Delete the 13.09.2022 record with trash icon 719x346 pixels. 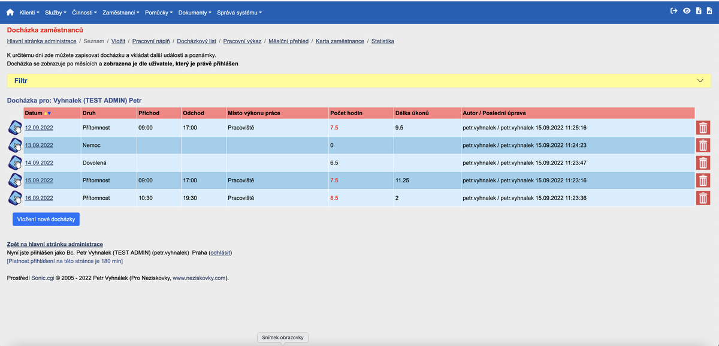tap(702, 145)
